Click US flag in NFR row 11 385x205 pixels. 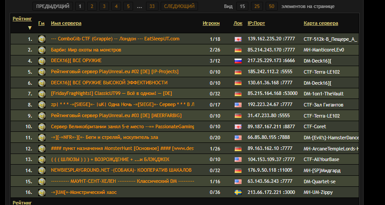coord(238,138)
